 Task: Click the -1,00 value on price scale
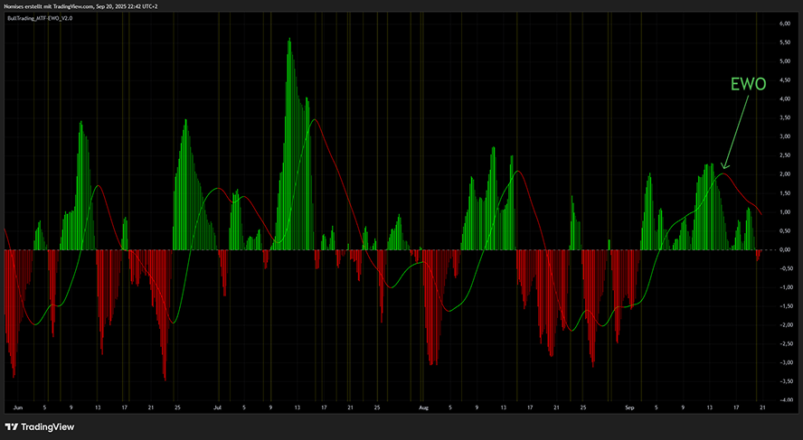[782, 286]
